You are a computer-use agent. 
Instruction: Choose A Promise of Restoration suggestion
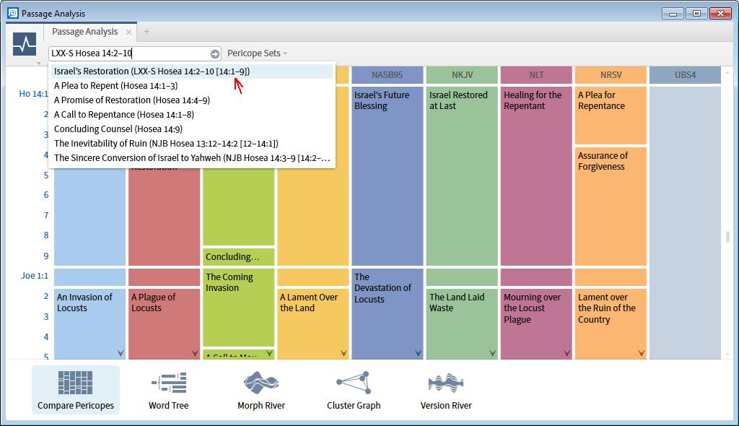192,100
